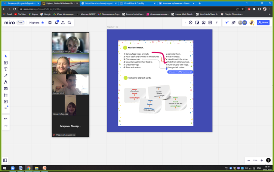274x172 pixels.
Task: Click the blue Share button
Action: click(x=263, y=23)
